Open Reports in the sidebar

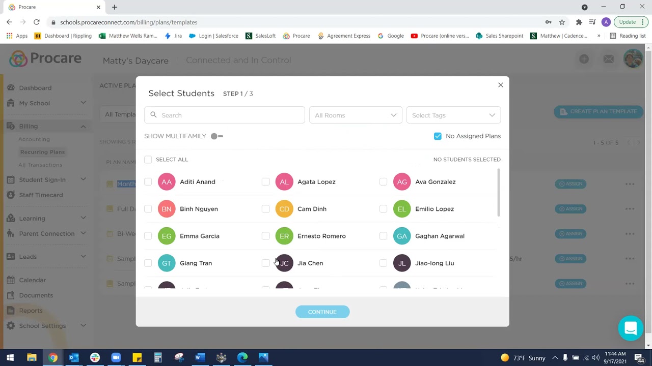point(31,311)
